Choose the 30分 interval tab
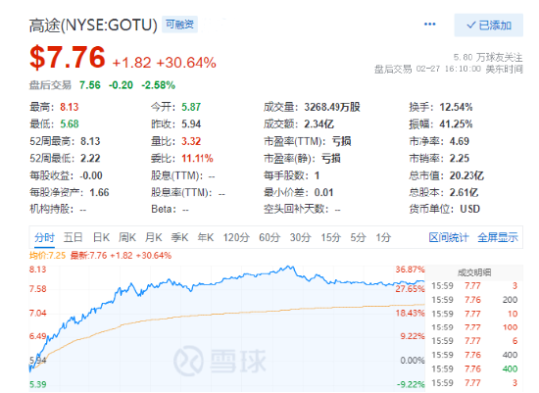Screen dimensions: 539x393 (x=300, y=237)
